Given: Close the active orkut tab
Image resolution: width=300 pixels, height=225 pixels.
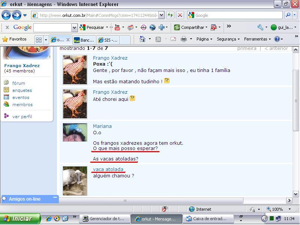Looking at the screenshot, I should click(68, 40).
